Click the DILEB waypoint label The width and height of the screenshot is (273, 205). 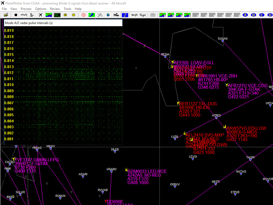[115, 149]
